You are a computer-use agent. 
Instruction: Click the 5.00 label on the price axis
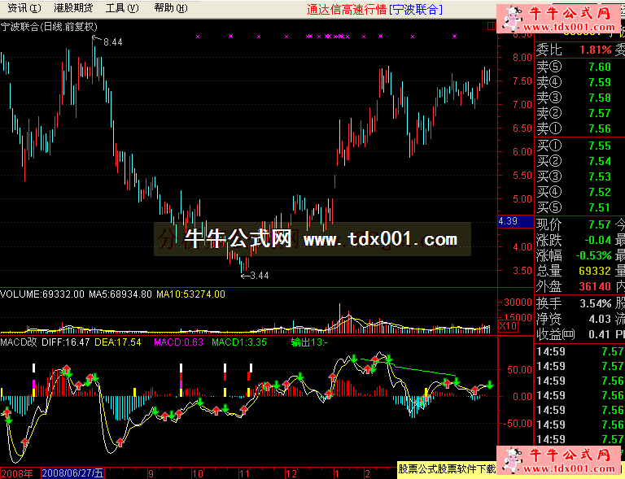pyautogui.click(x=522, y=199)
